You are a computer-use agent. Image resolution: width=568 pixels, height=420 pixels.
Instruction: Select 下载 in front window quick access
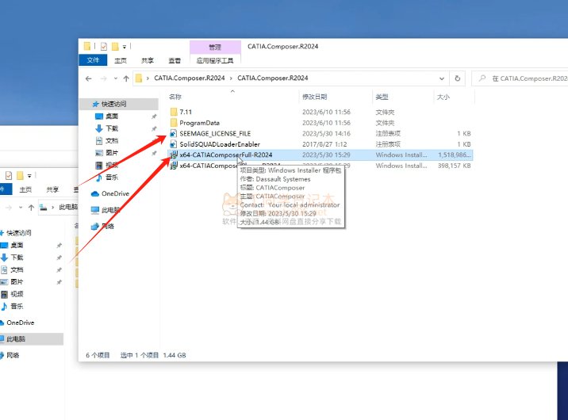pos(111,128)
